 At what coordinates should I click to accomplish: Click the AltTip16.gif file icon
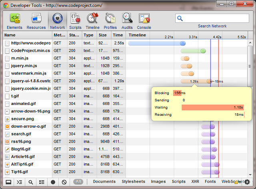[x=7, y=165]
